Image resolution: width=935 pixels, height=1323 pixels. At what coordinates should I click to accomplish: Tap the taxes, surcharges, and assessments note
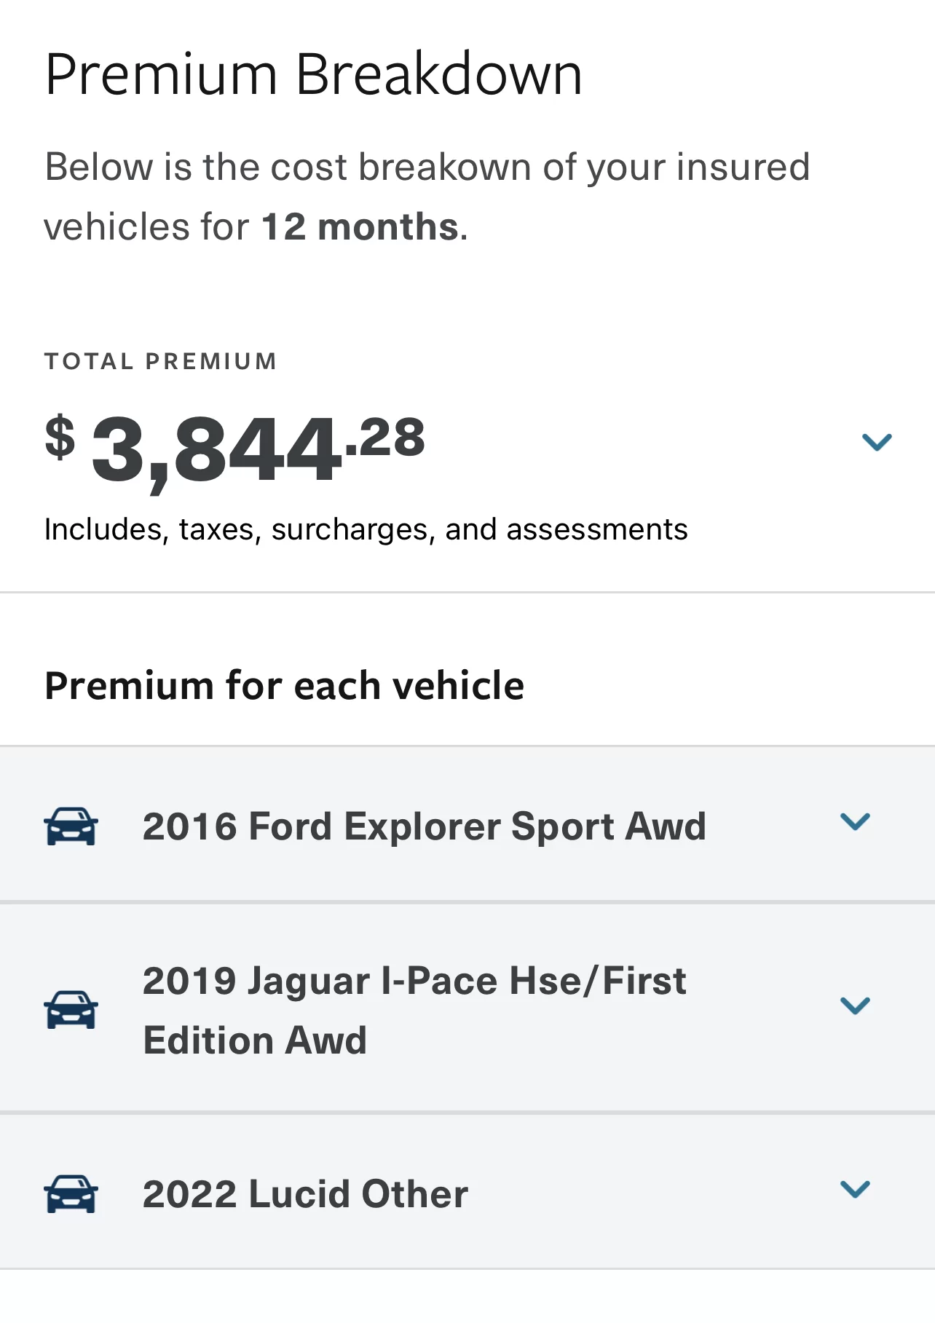[366, 529]
